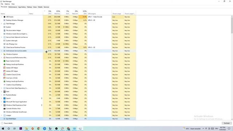Open the notification center icon
The height and width of the screenshot is (131, 233).
pyautogui.click(x=229, y=128)
